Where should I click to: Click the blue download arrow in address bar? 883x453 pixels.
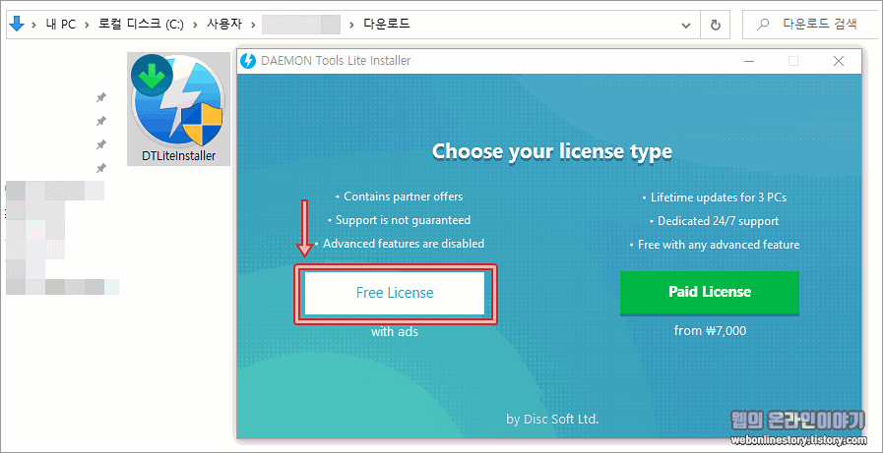[x=18, y=24]
